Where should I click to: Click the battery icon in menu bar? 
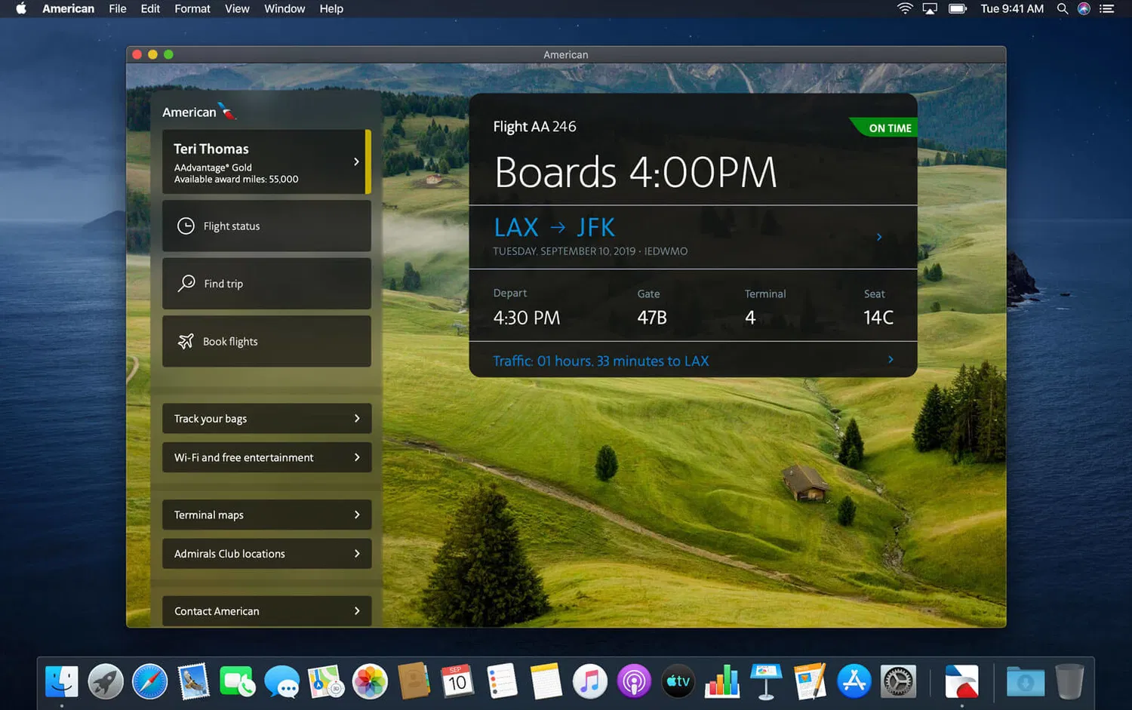click(958, 9)
